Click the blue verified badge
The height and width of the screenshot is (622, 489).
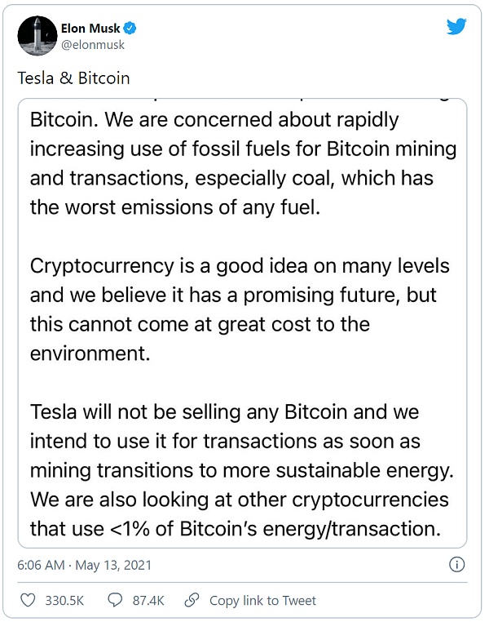(130, 29)
